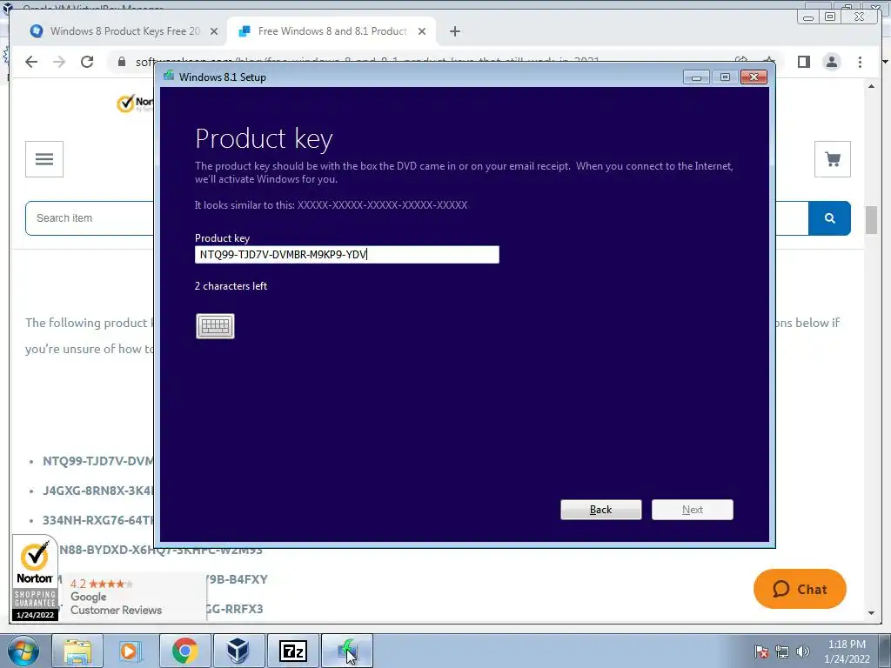891x668 pixels.
Task: Open the Chrome profile avatar
Action: pos(831,62)
